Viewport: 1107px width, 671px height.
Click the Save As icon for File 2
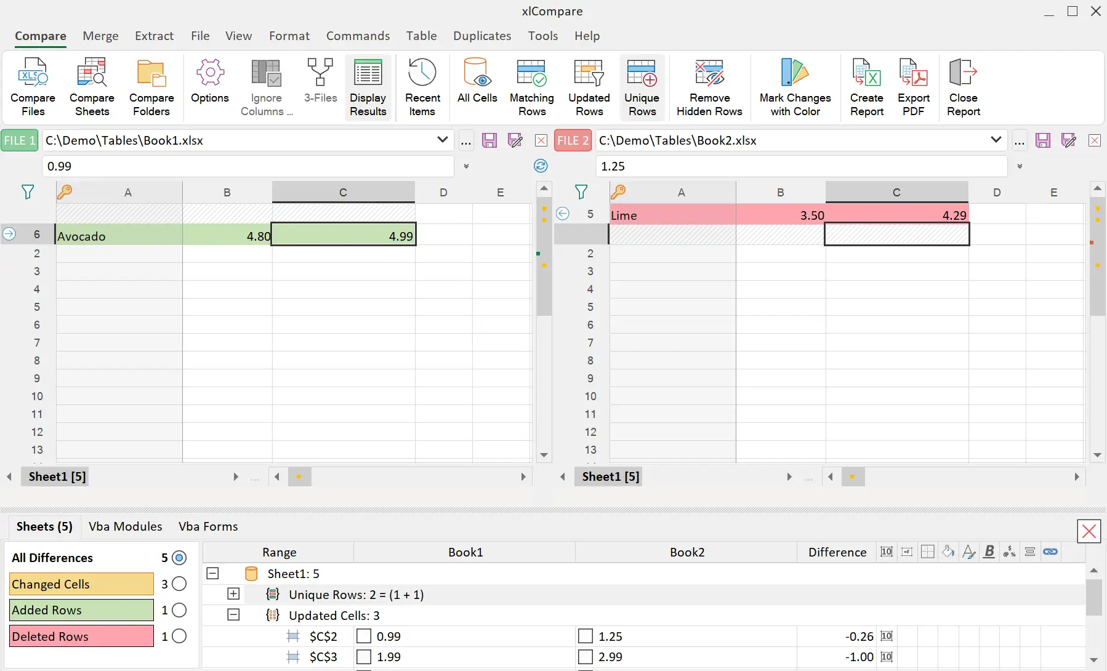point(1069,140)
